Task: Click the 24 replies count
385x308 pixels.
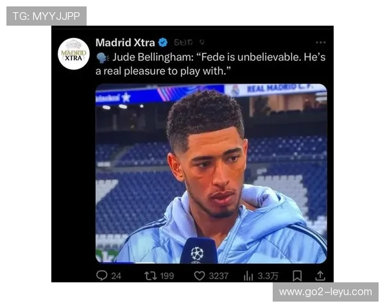Action: [116, 275]
